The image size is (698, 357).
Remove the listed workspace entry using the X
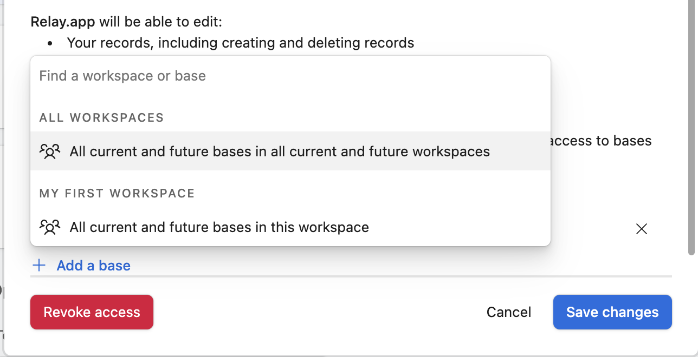641,229
